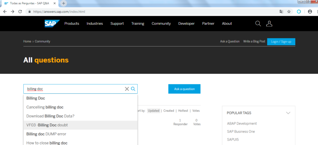Open the ABAP Development tag
Image resolution: width=318 pixels, height=145 pixels.
(x=242, y=123)
